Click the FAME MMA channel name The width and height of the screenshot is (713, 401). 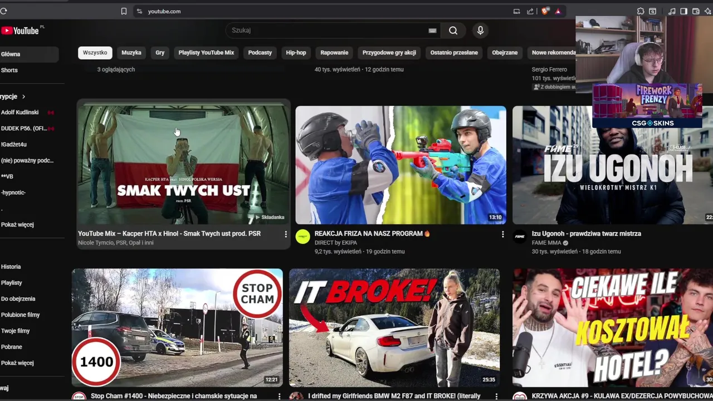pos(547,243)
